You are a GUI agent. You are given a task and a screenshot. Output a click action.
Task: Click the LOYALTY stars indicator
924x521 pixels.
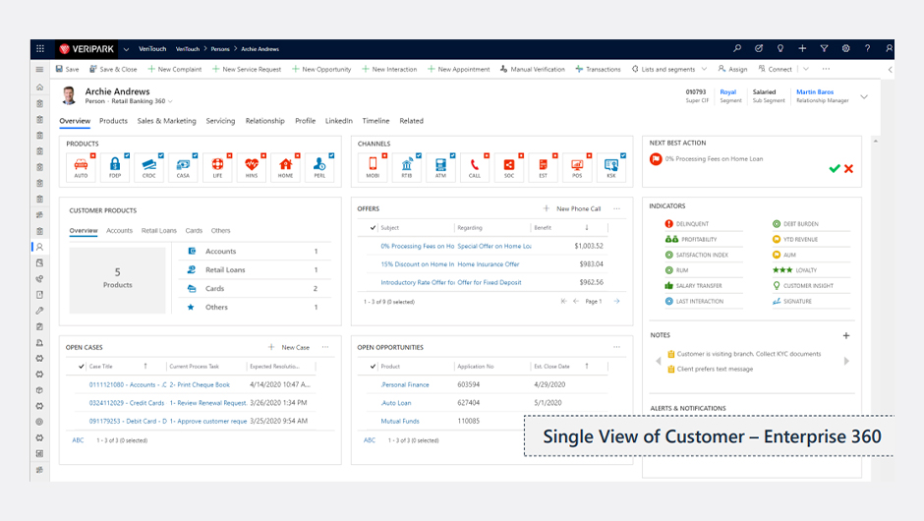pyautogui.click(x=795, y=270)
